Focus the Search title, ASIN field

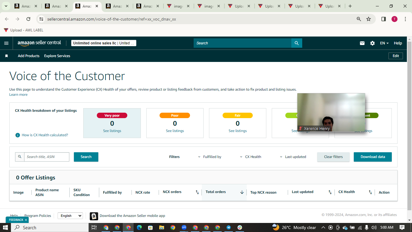click(47, 157)
